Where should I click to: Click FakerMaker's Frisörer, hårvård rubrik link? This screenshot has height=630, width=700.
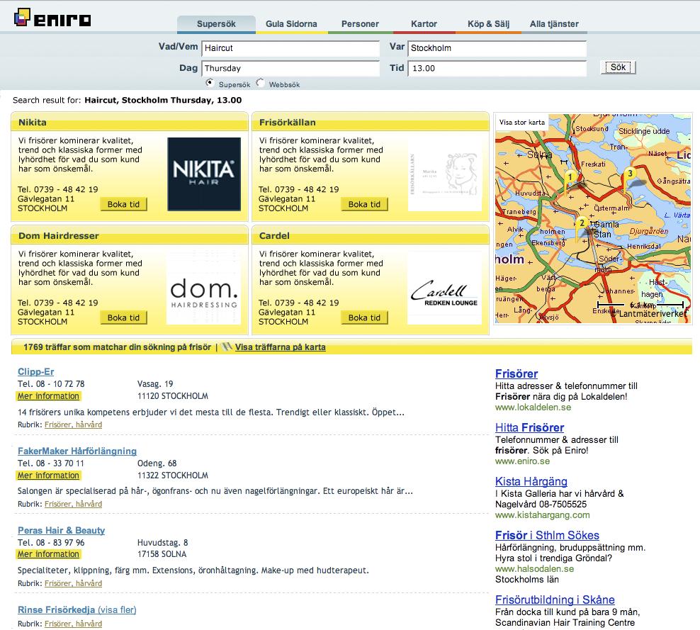coord(73,504)
